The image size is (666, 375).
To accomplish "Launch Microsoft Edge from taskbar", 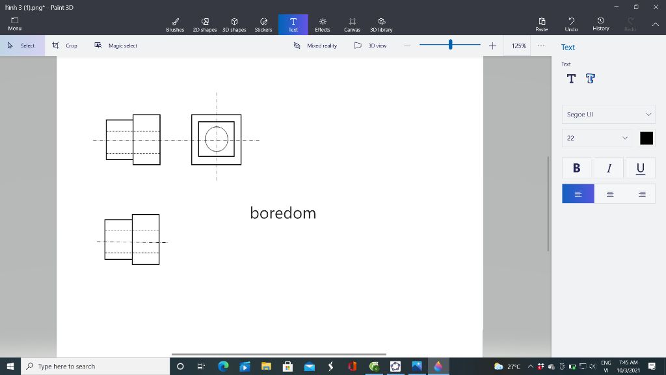I will click(x=223, y=366).
